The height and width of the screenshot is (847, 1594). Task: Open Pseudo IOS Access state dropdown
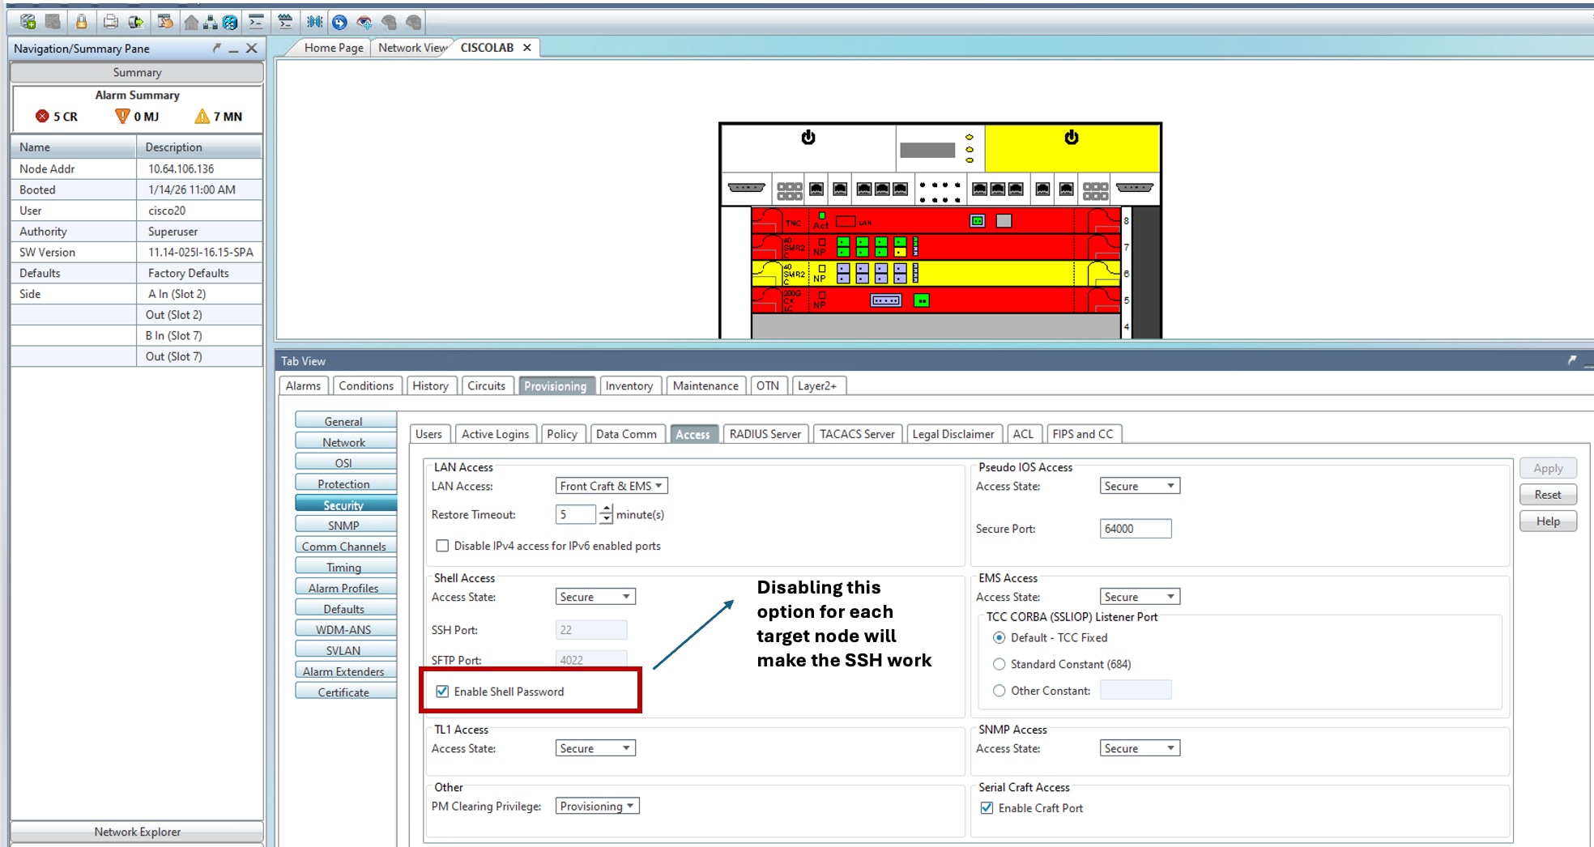pyautogui.click(x=1140, y=486)
